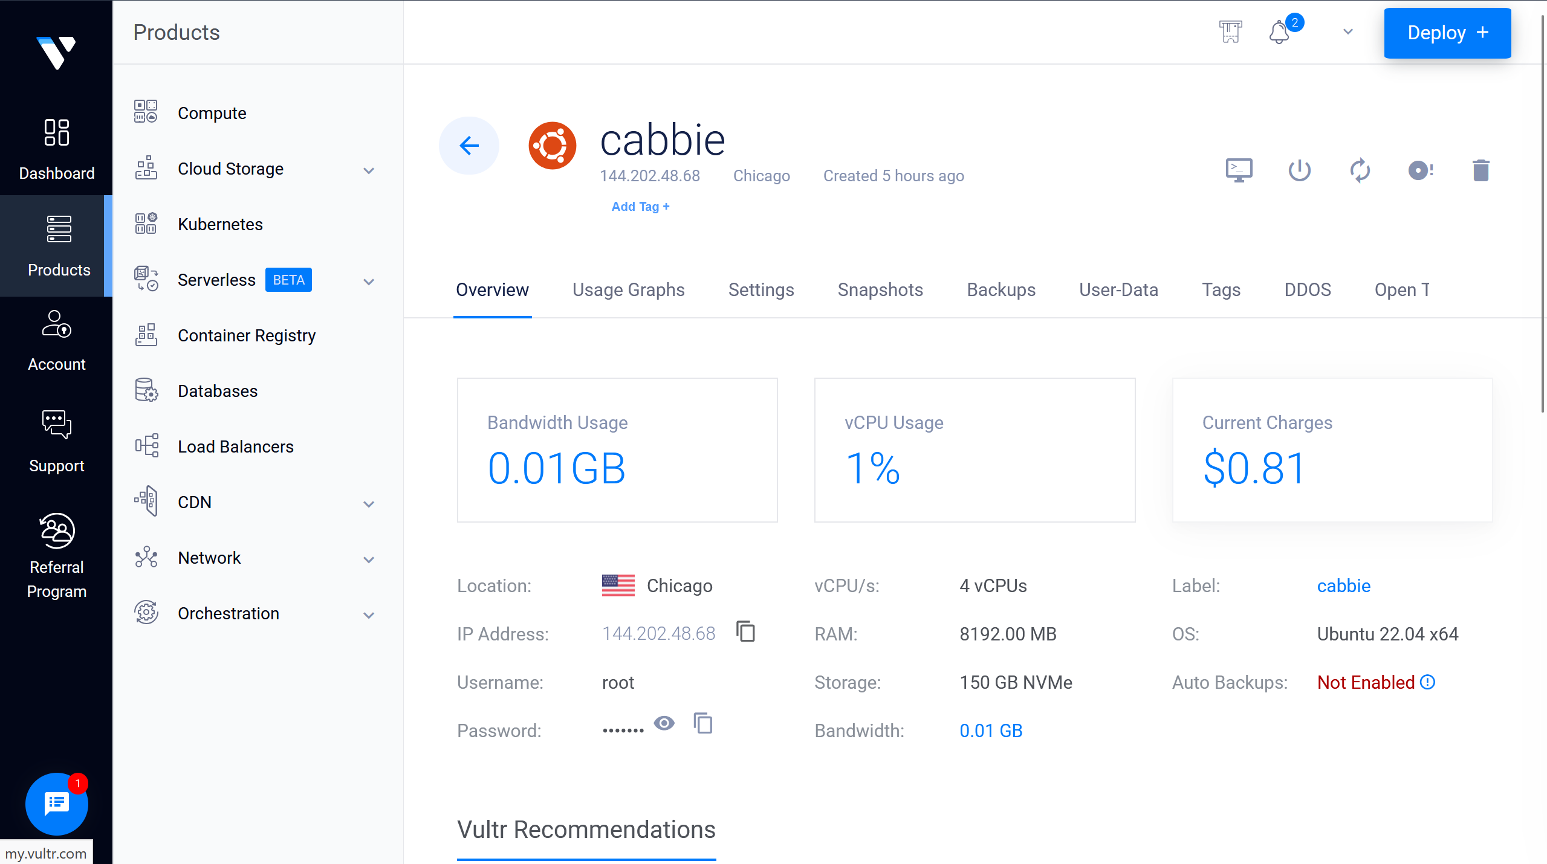This screenshot has height=864, width=1547.
Task: Click the Add Tag + link
Action: click(x=640, y=207)
